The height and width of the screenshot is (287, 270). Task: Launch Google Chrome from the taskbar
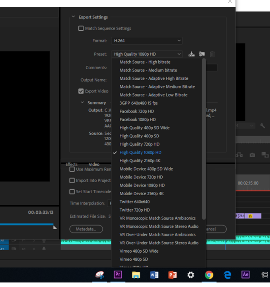[x=209, y=275]
